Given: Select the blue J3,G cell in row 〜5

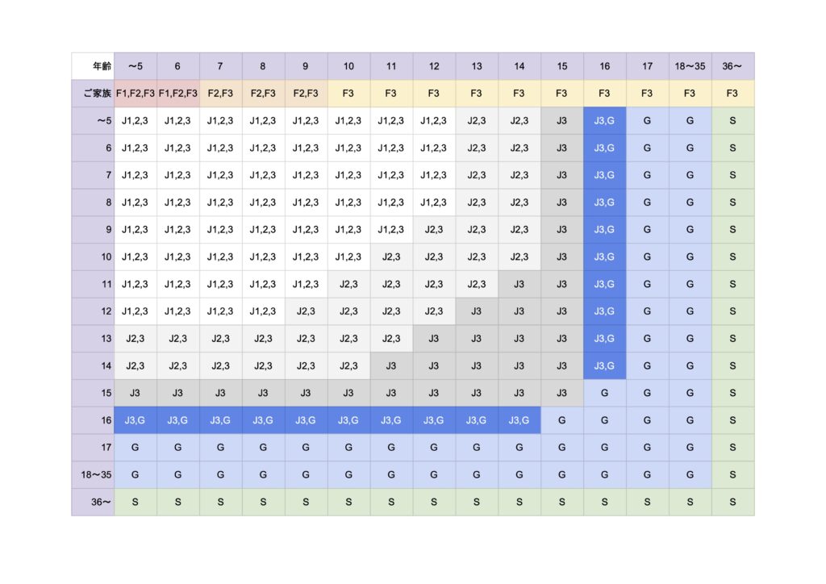Looking at the screenshot, I should [x=605, y=121].
